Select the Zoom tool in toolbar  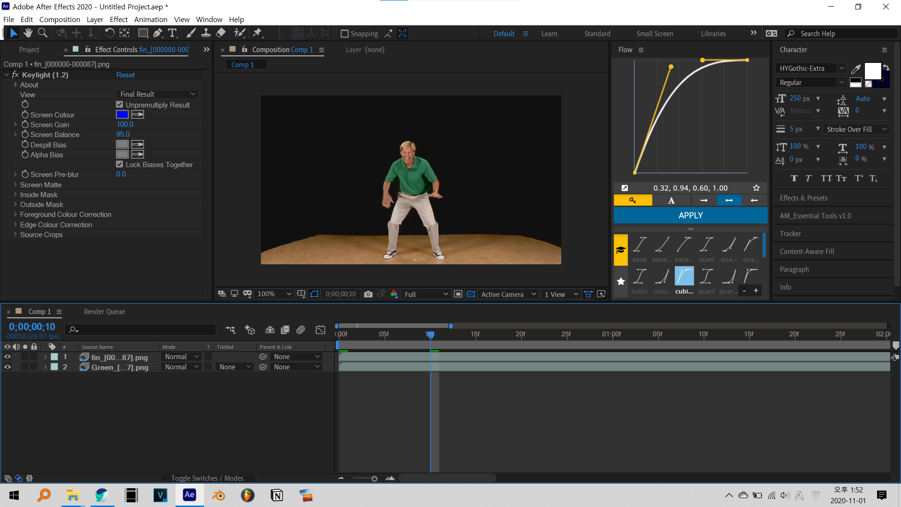(43, 33)
